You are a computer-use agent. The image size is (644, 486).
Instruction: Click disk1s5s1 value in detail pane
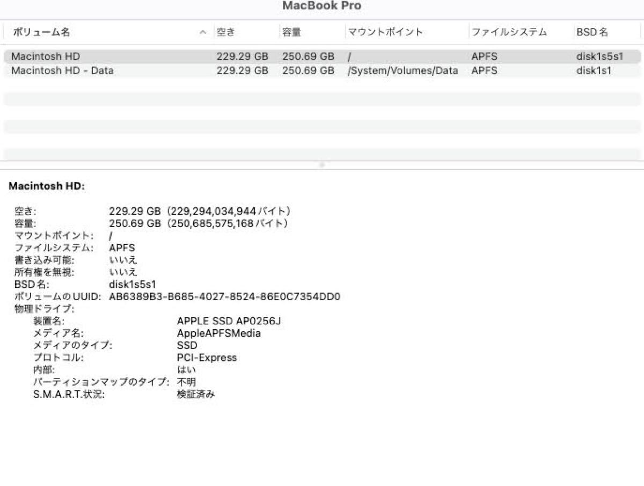click(x=133, y=284)
